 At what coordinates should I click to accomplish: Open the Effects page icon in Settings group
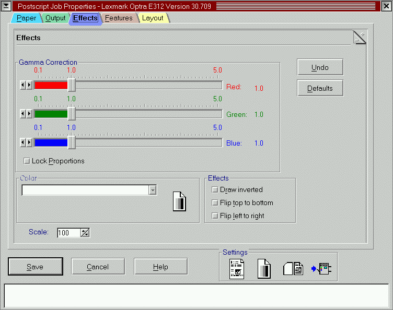tap(264, 269)
